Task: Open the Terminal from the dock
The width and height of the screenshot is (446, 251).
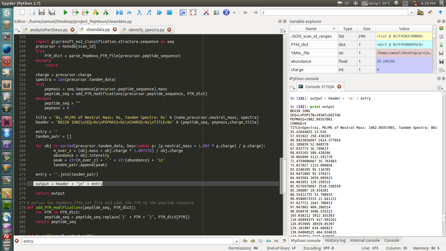Action: coord(7,37)
